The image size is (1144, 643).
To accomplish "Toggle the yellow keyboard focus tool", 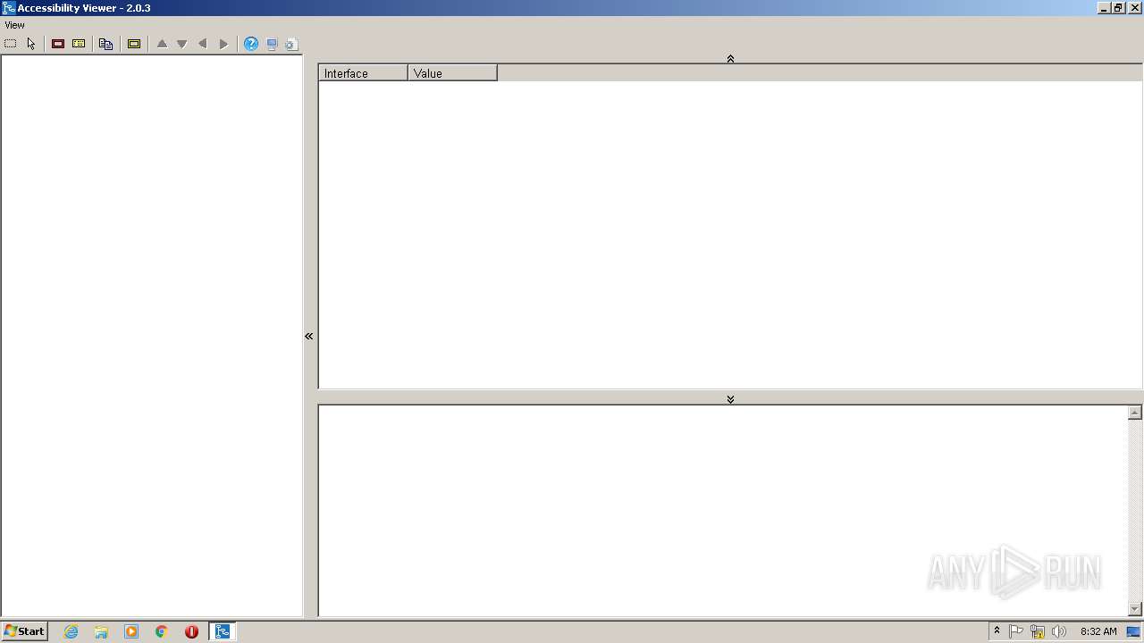I will pos(79,44).
